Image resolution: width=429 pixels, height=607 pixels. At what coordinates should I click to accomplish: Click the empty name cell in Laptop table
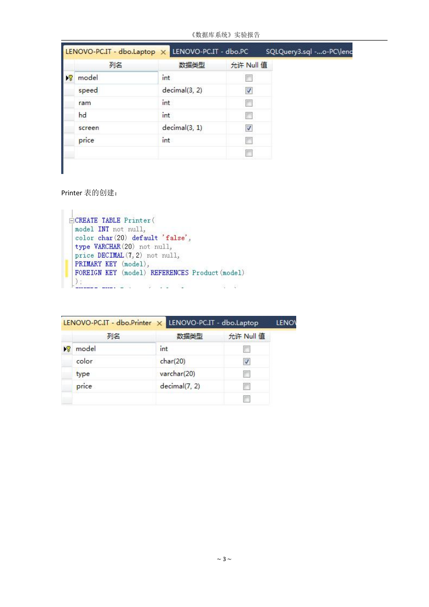(116, 153)
